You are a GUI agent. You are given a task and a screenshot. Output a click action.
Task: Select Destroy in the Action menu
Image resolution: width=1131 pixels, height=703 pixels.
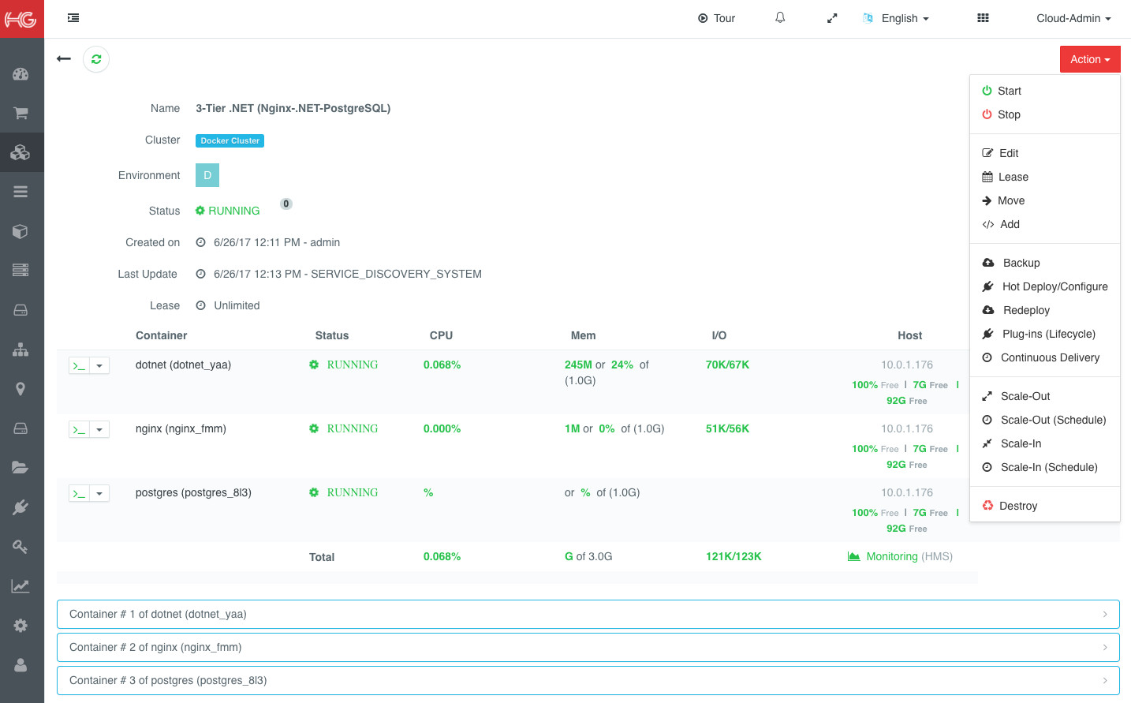point(1045,506)
